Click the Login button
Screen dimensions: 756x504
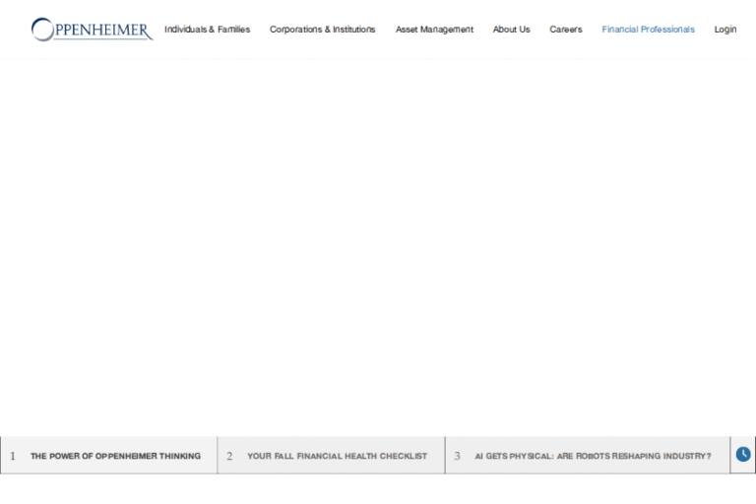click(x=725, y=30)
